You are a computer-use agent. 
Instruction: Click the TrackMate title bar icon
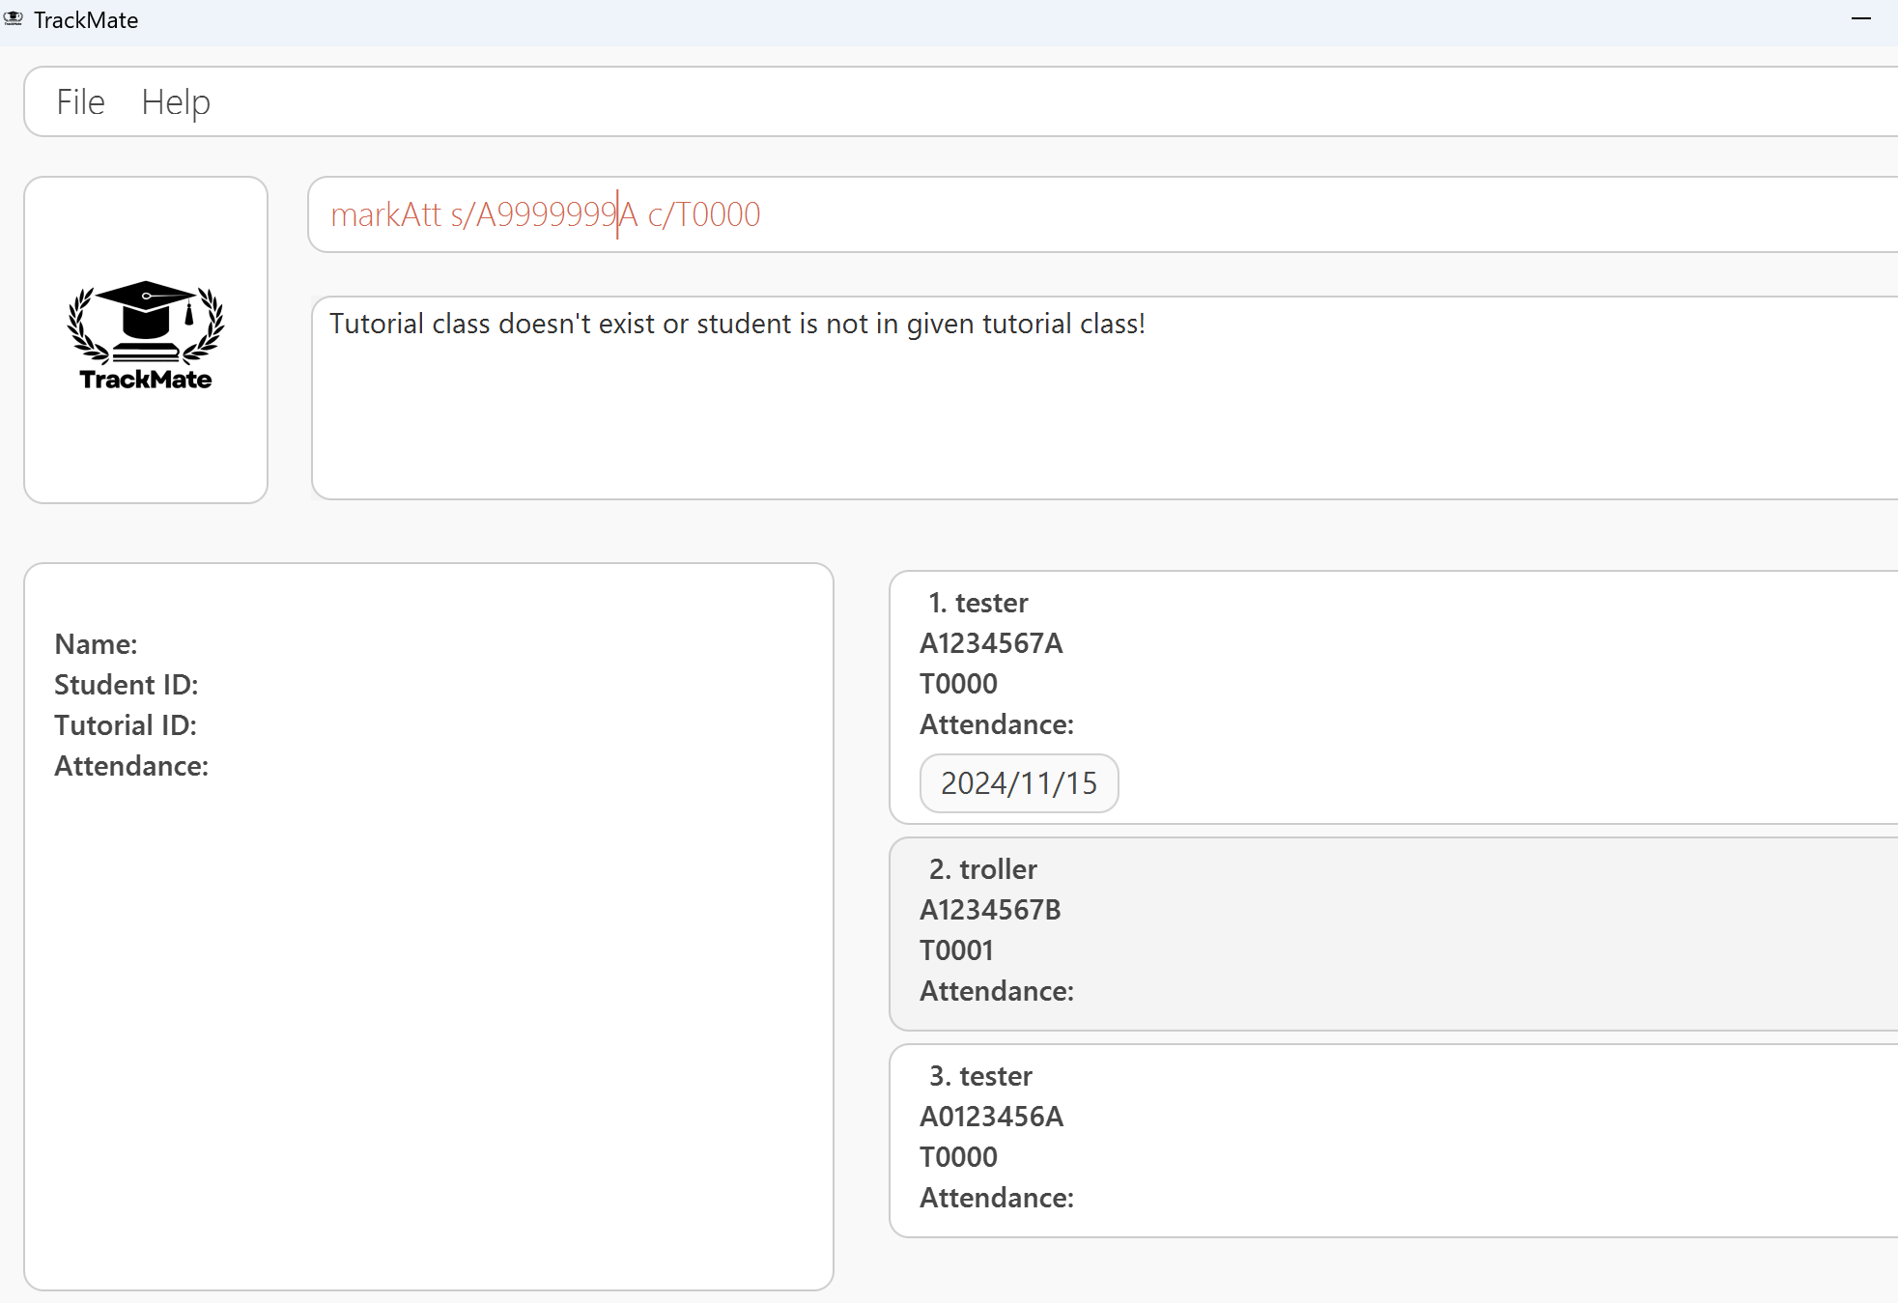tap(14, 19)
